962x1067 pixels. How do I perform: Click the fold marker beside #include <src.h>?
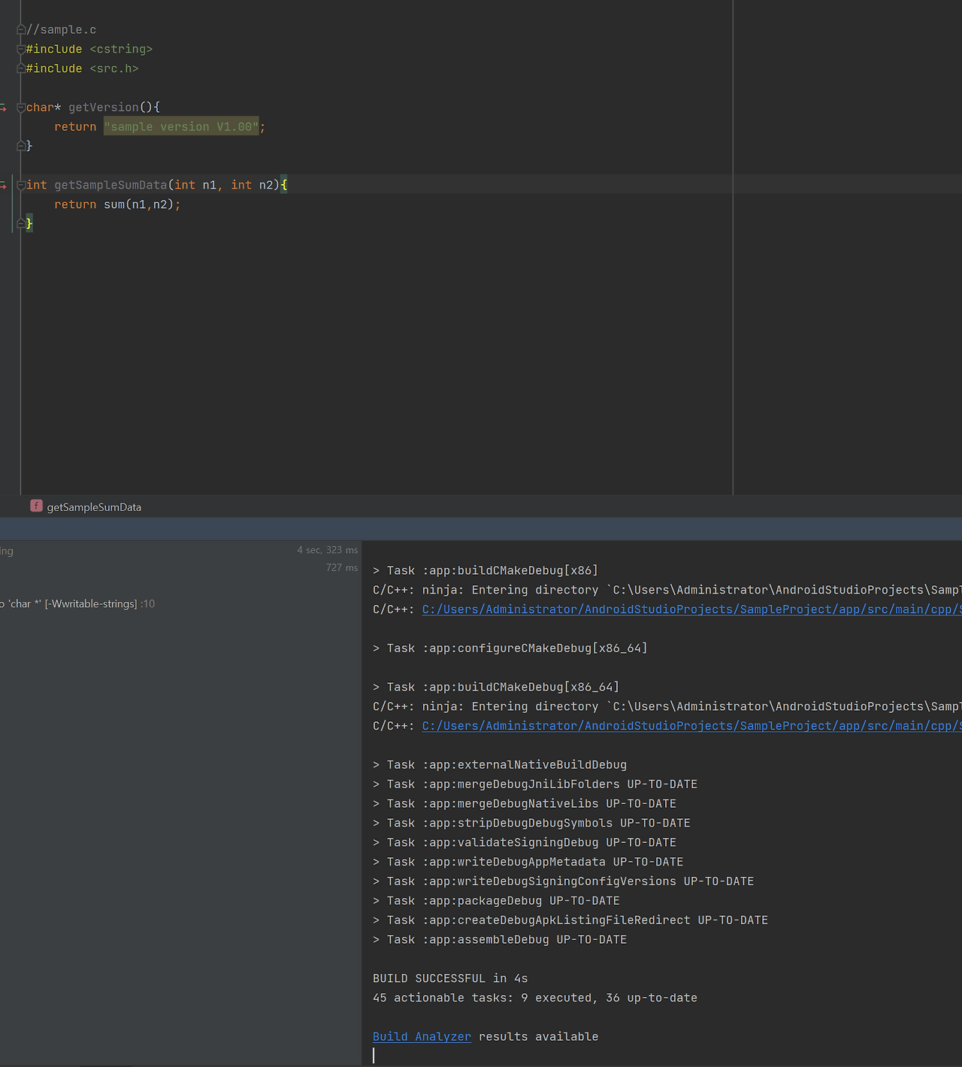click(21, 68)
